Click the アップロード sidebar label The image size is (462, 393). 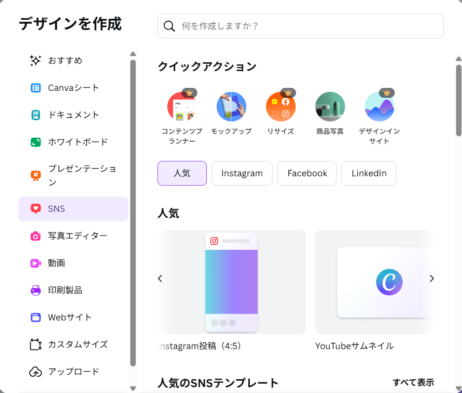74,372
